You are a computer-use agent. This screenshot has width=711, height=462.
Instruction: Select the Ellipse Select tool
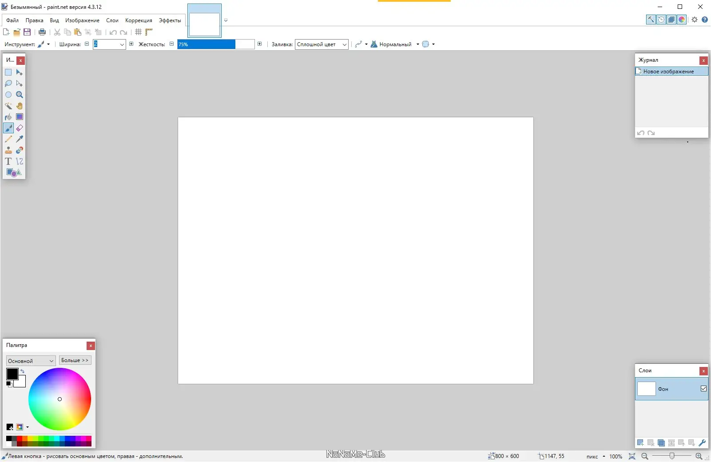tap(8, 95)
